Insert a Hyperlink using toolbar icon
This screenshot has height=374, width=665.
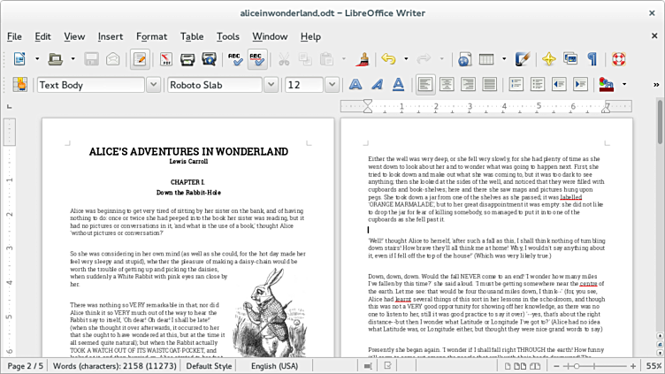coord(465,59)
